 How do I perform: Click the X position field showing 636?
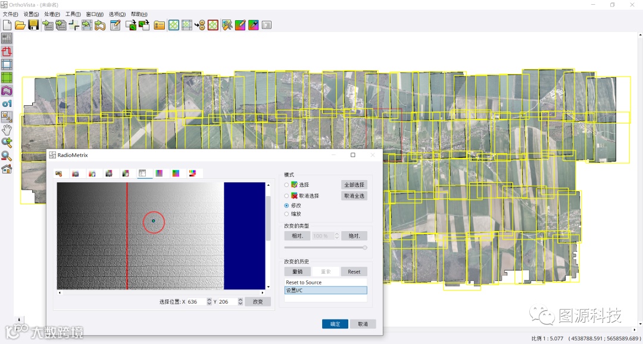coord(196,302)
